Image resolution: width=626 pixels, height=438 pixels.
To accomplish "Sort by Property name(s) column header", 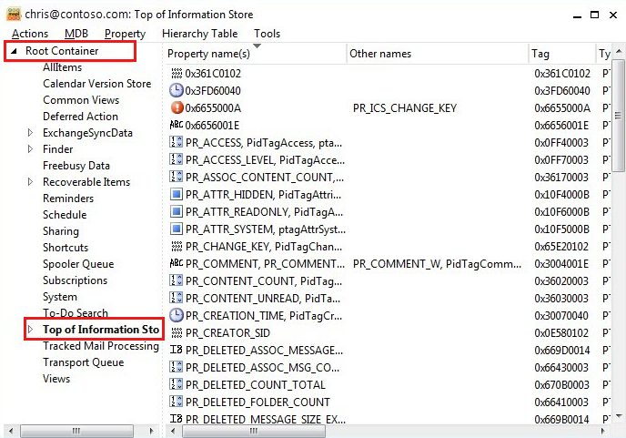I will (x=255, y=54).
